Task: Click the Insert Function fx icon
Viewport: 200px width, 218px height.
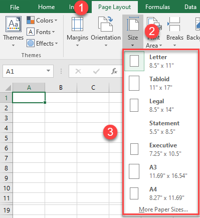Action: click(x=114, y=71)
